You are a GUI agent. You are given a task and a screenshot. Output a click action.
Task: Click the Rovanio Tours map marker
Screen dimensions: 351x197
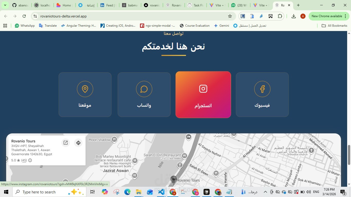pyautogui.click(x=174, y=180)
